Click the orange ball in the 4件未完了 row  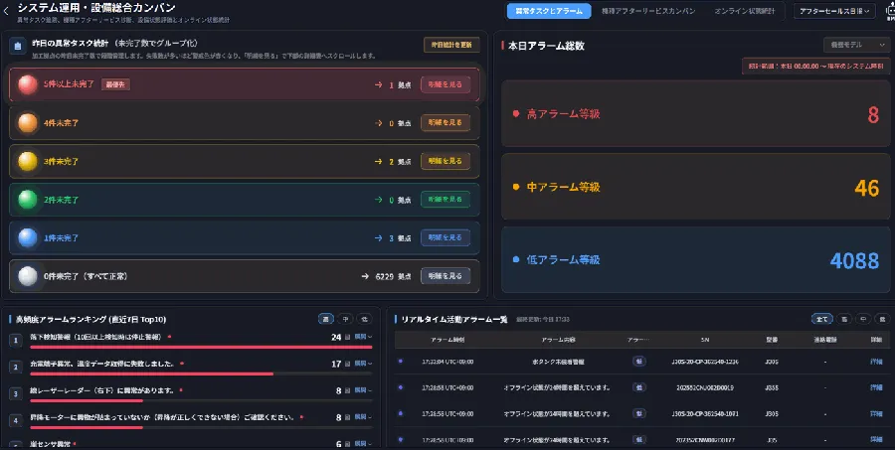tap(28, 122)
